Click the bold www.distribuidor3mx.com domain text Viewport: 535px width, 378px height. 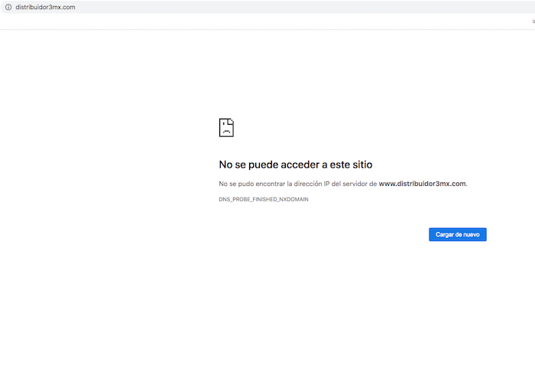pos(422,184)
